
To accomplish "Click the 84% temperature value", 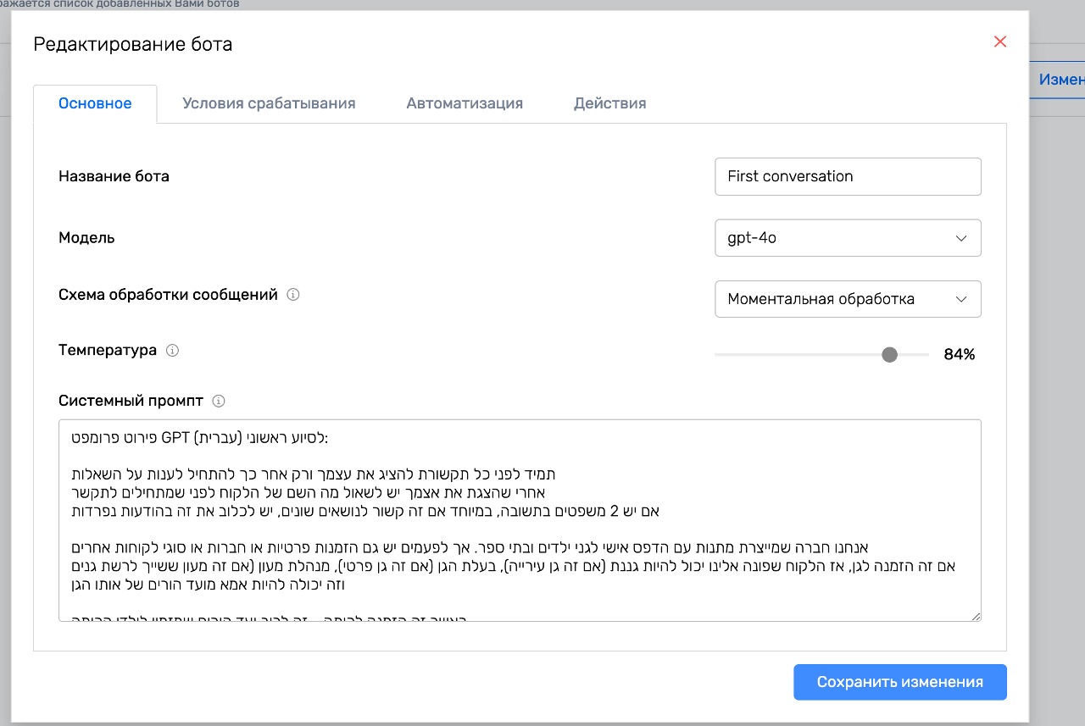I will tap(960, 355).
